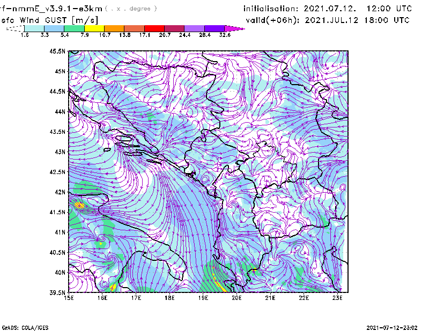The height and width of the screenshot is (331, 429).
Task: Click the violet 28.4–32.6 legend swatch
Action: point(214,28)
